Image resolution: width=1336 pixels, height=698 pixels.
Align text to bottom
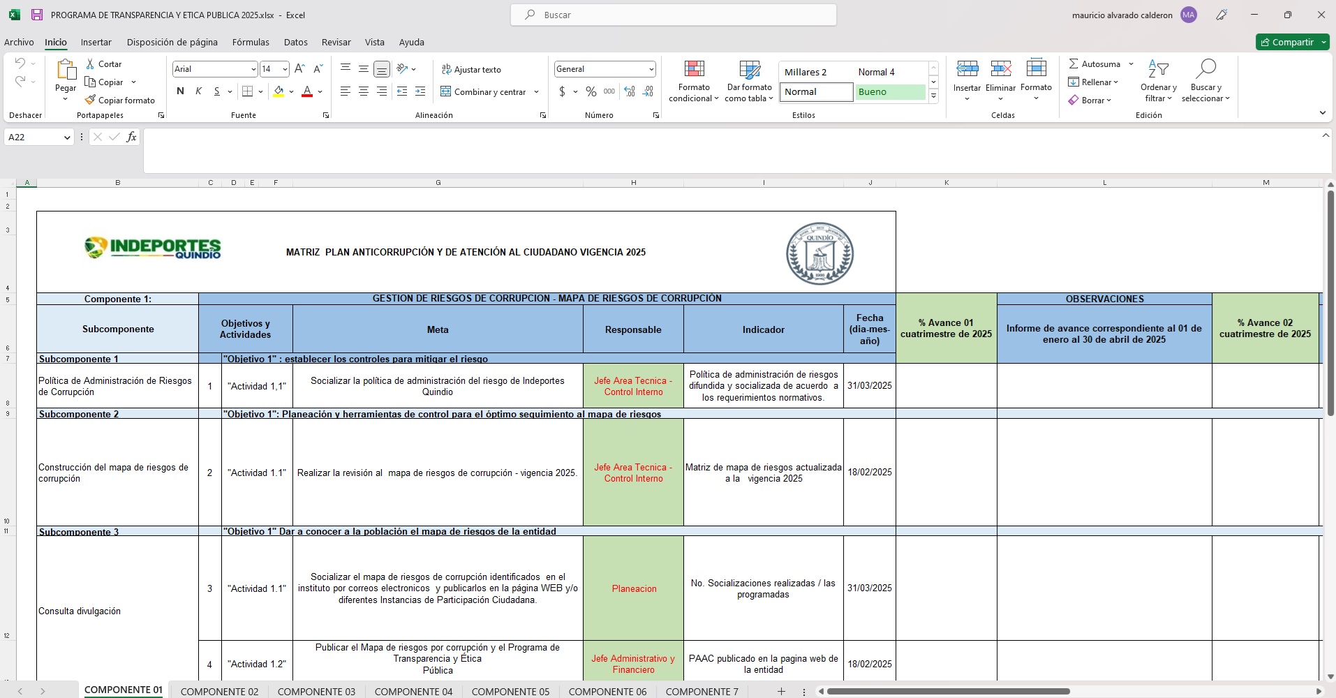click(x=382, y=68)
